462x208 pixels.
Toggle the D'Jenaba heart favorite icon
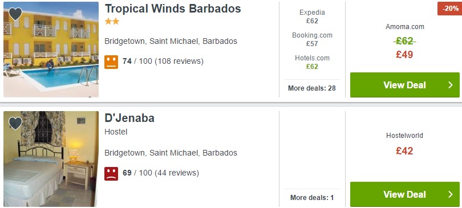[x=15, y=123]
